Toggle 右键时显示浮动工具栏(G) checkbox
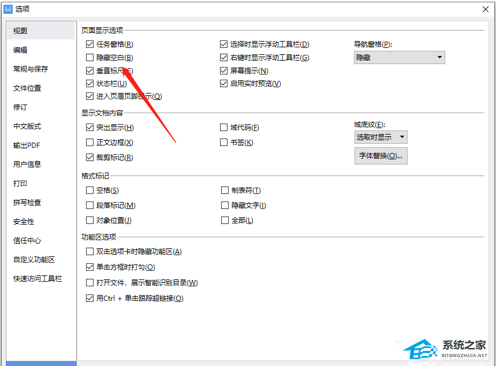The image size is (496, 366). tap(223, 58)
